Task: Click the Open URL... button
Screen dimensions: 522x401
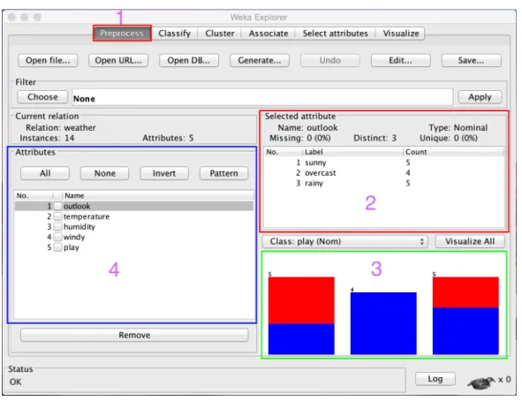Action: (118, 61)
